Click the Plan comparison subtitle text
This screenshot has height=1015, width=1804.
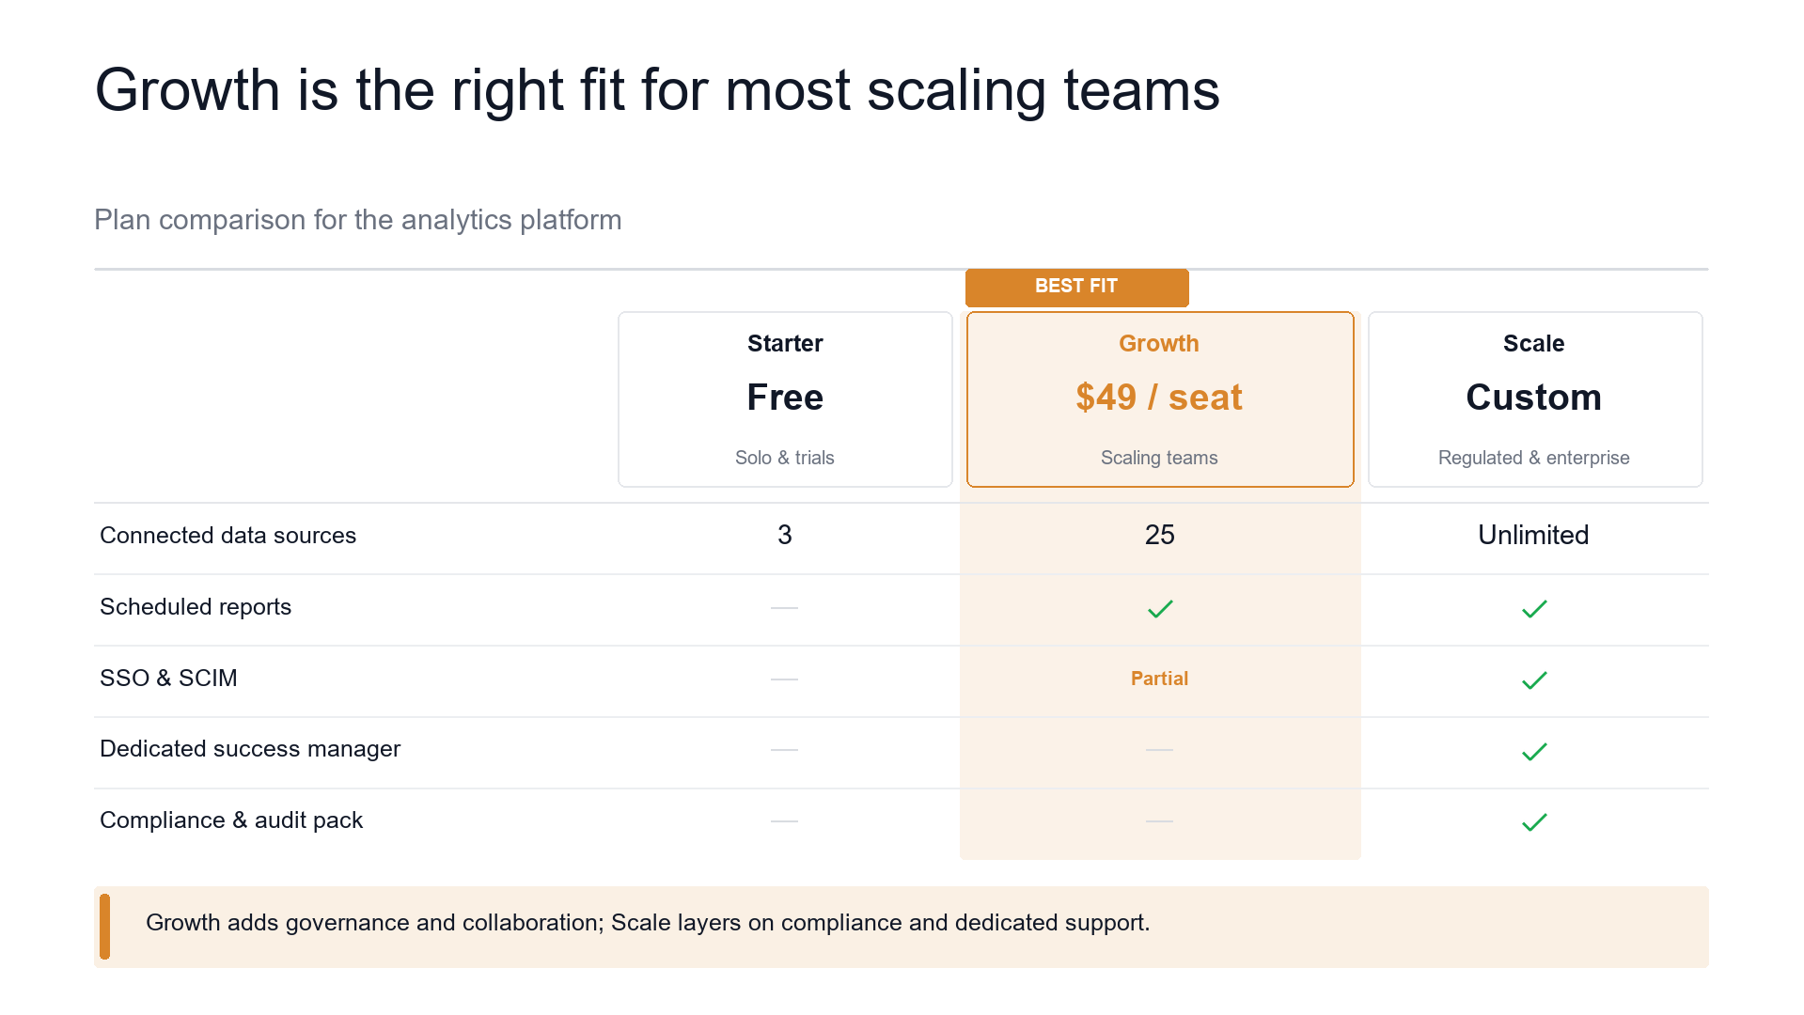tap(357, 220)
